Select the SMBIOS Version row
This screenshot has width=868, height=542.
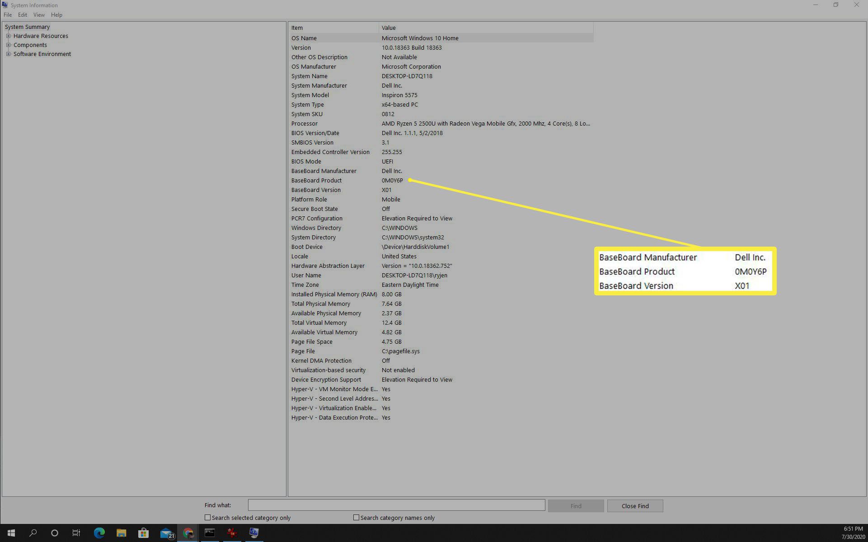click(x=441, y=142)
